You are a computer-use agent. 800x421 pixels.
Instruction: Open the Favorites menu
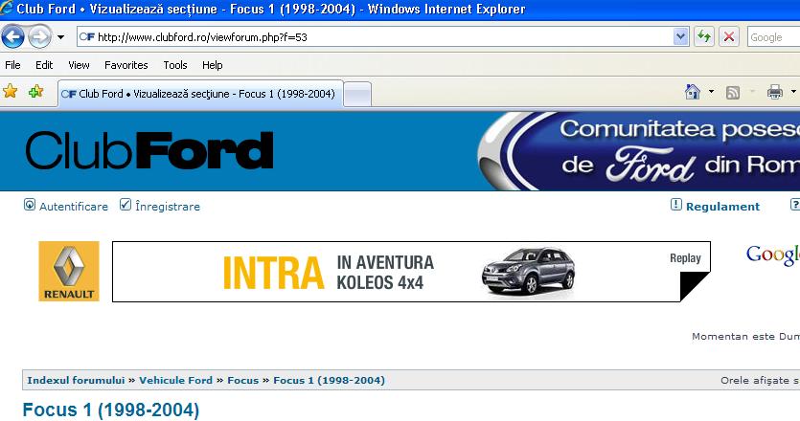tap(126, 65)
